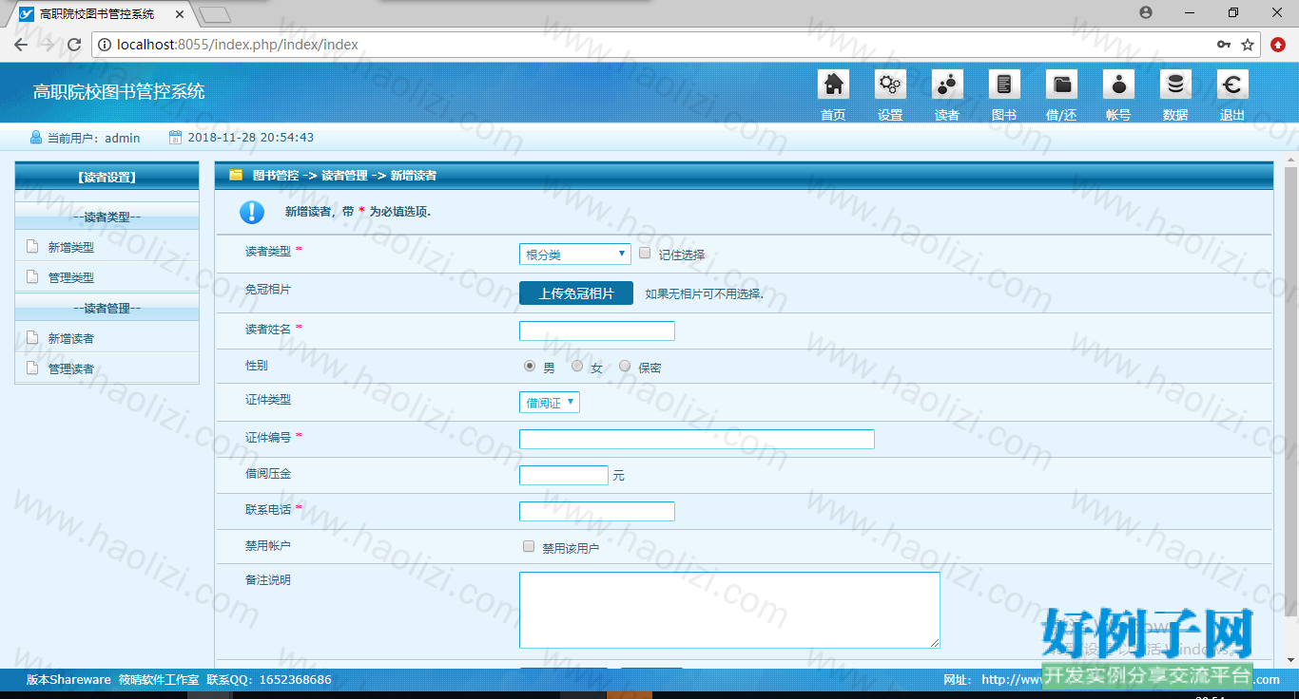Open a new browser tab
The width and height of the screenshot is (1299, 699).
point(216,14)
